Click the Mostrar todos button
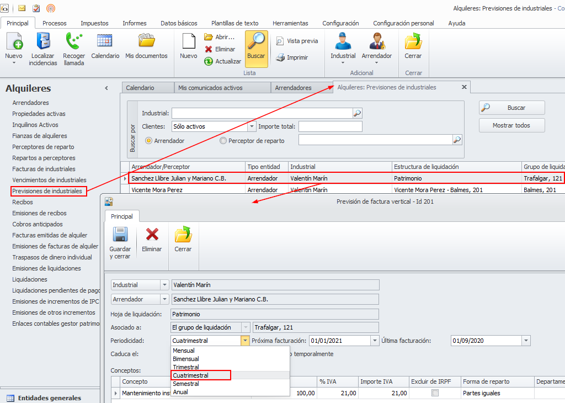565x403 pixels. click(511, 125)
